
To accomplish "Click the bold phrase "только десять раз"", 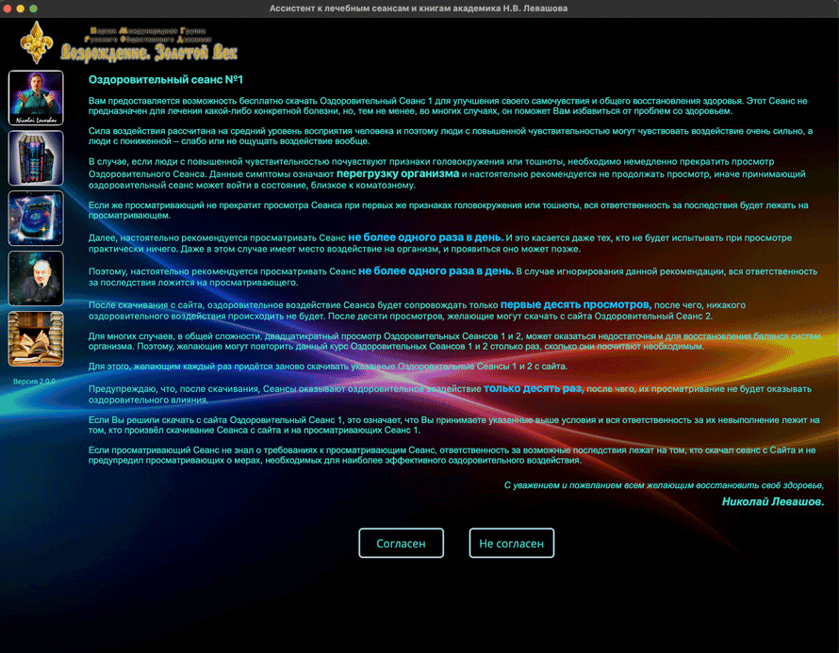I will click(x=534, y=388).
